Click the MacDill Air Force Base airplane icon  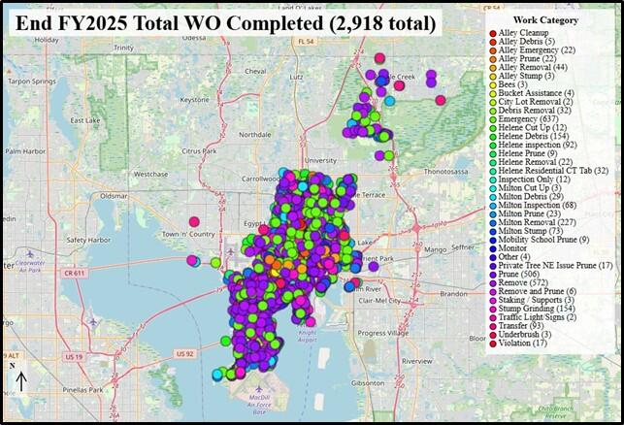259,389
